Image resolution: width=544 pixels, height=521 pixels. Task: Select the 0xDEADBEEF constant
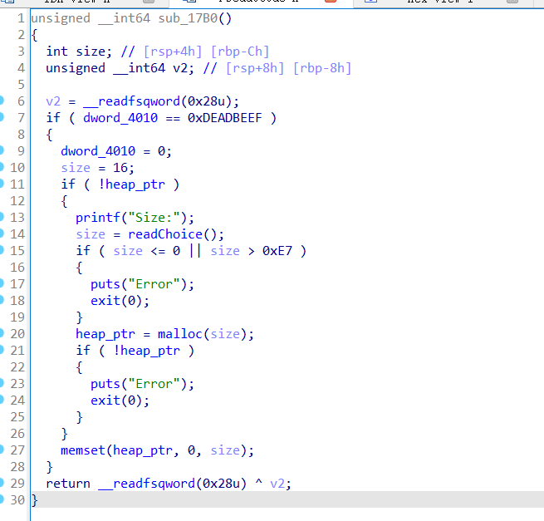(224, 118)
